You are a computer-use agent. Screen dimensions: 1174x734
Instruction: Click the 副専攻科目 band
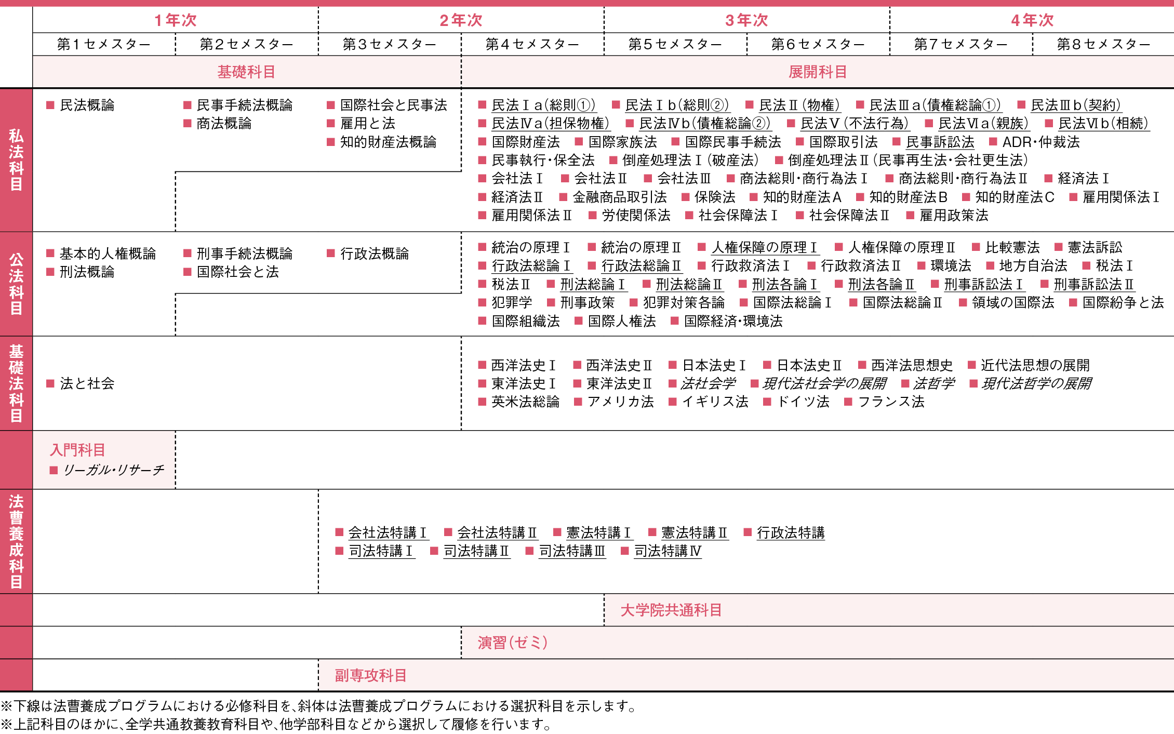746,675
